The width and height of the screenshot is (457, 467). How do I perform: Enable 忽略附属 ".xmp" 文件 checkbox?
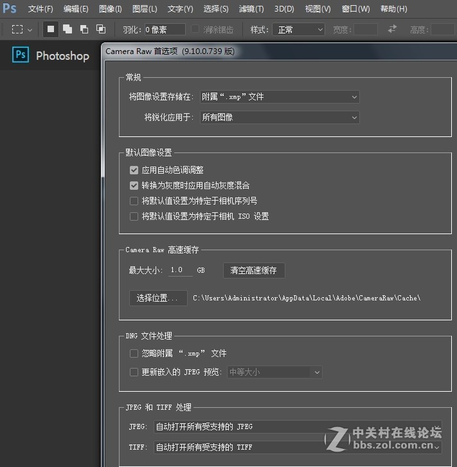click(134, 354)
